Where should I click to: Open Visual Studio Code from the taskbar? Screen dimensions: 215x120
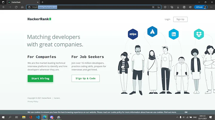click(38, 117)
